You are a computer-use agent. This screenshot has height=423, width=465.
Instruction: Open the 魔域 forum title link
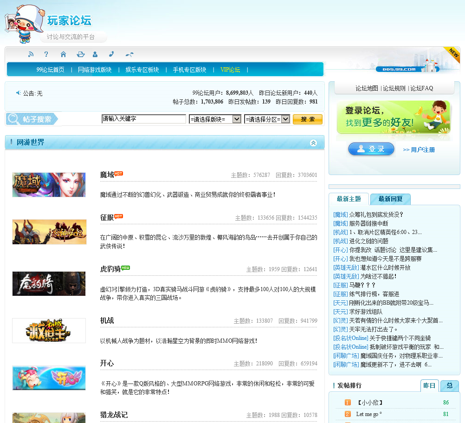pos(107,175)
